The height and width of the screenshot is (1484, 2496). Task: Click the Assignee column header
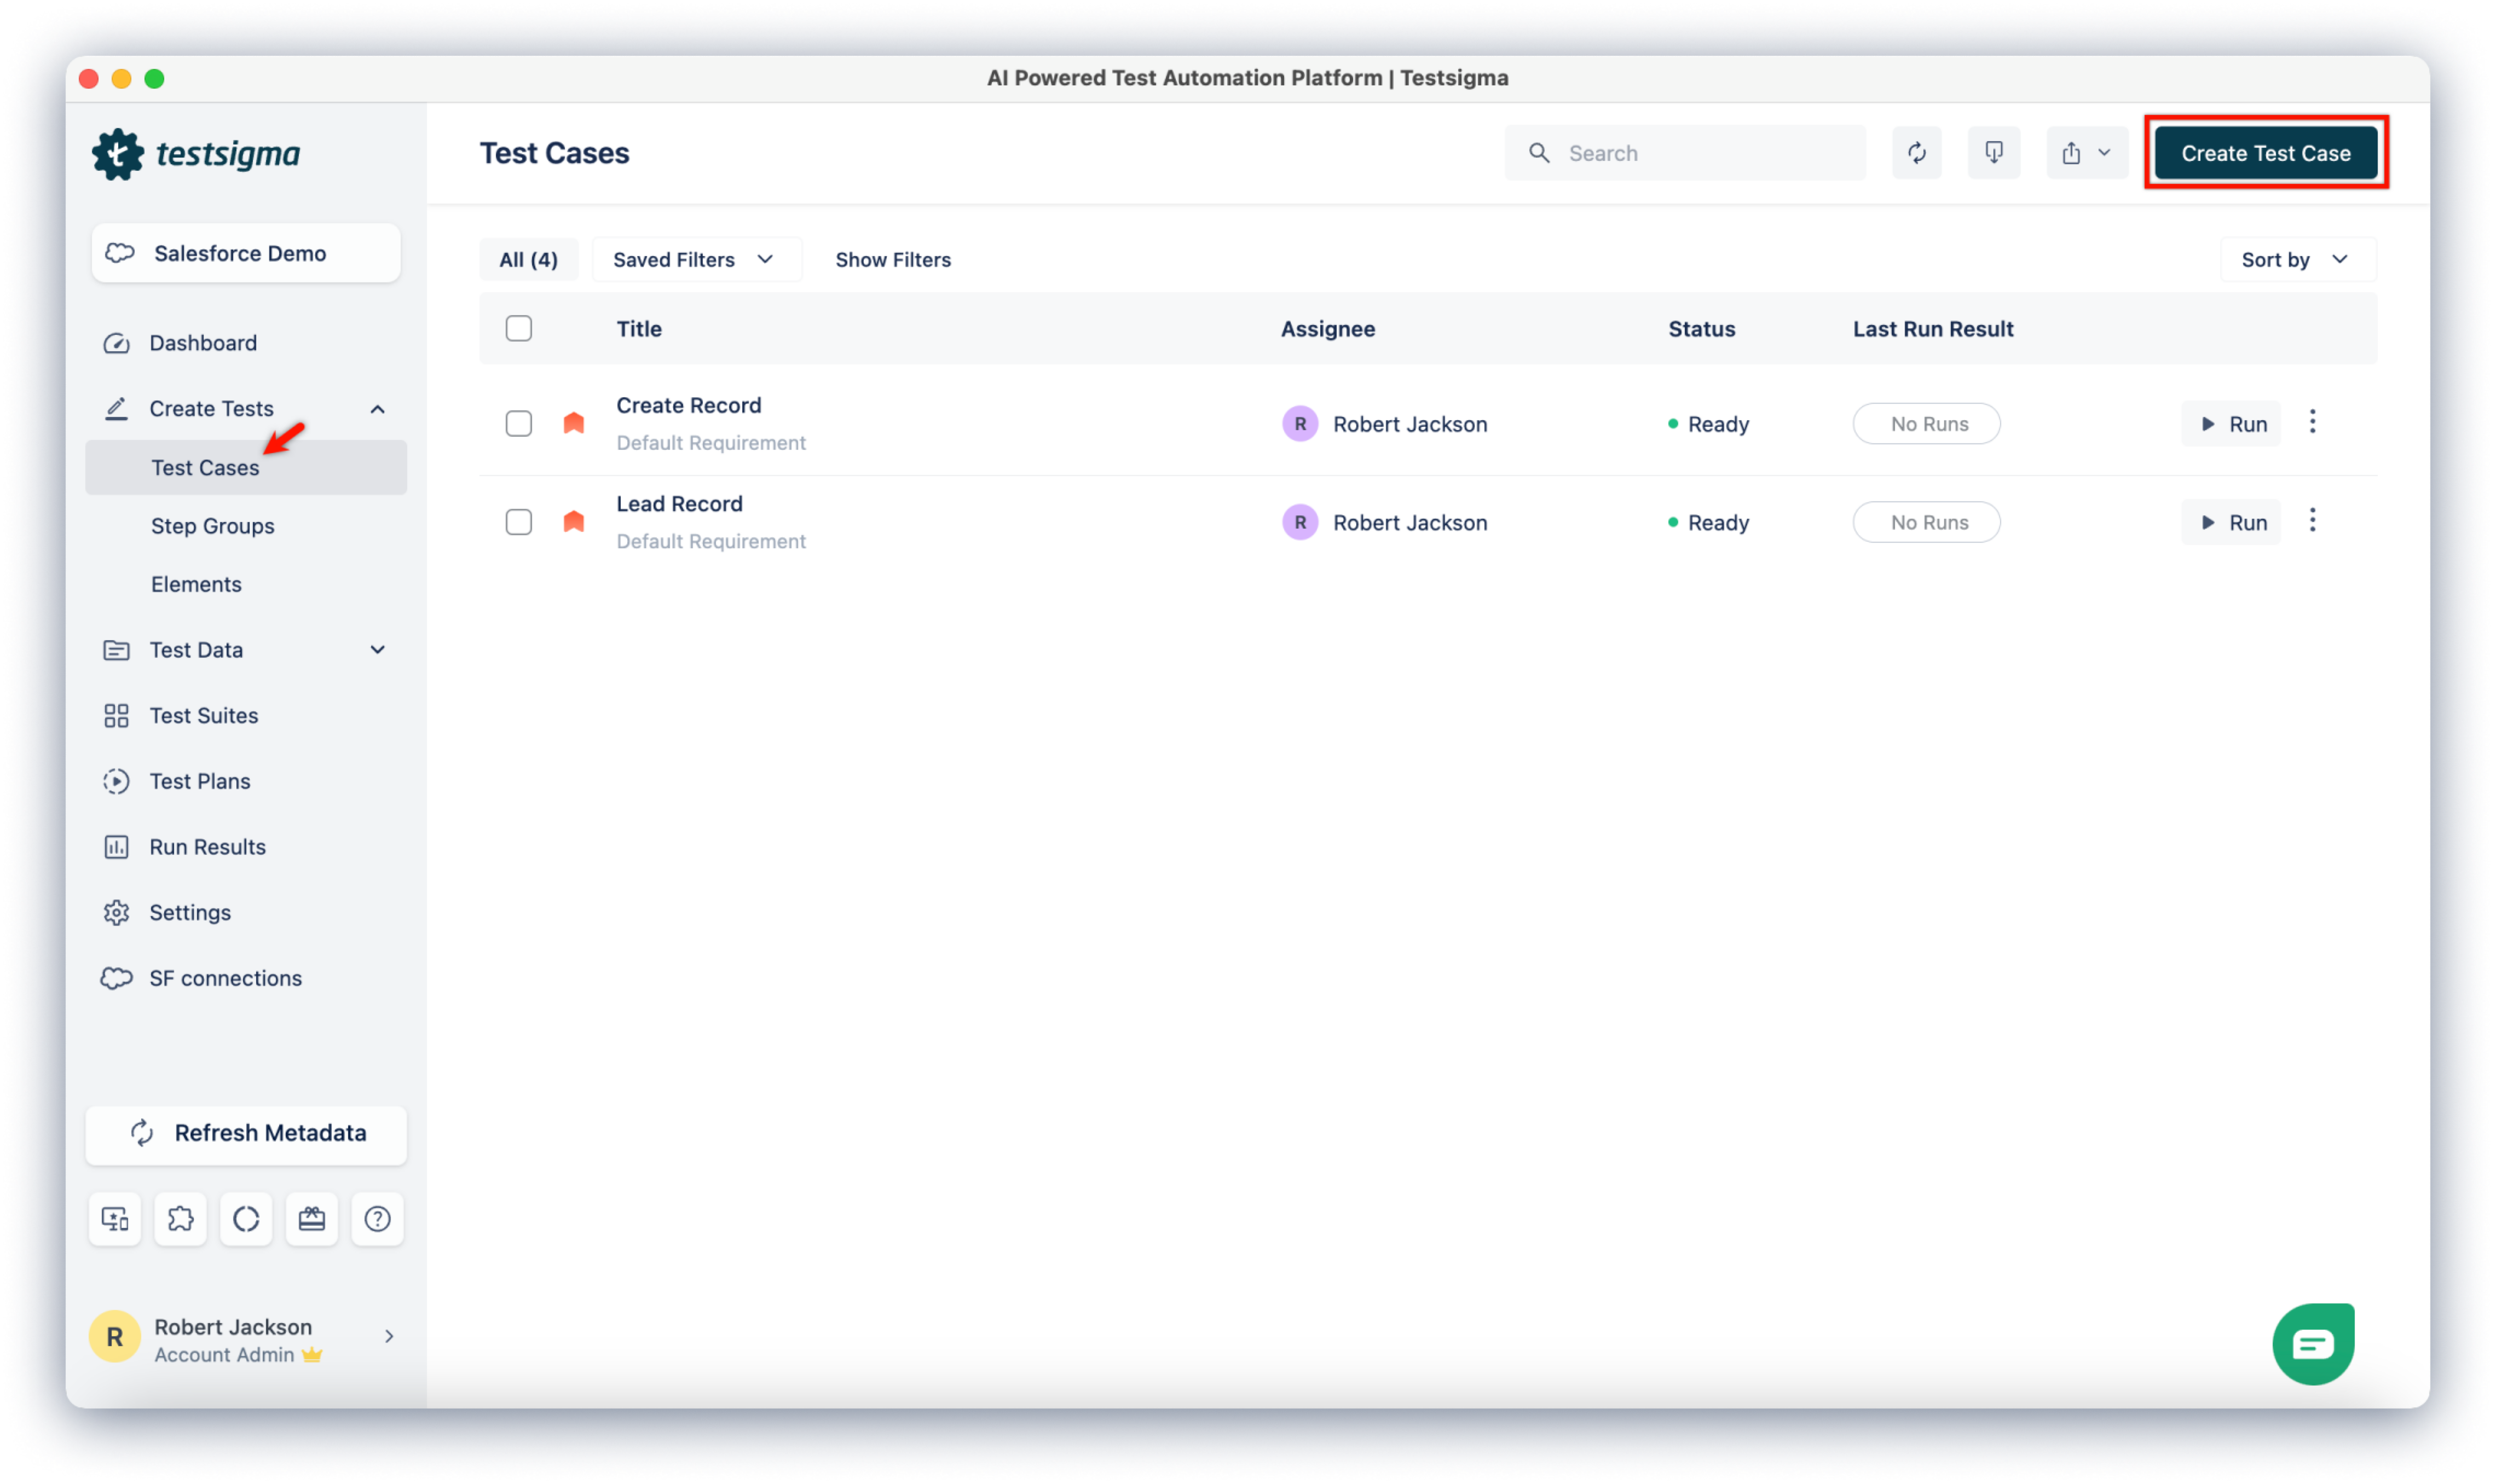pyautogui.click(x=1328, y=329)
